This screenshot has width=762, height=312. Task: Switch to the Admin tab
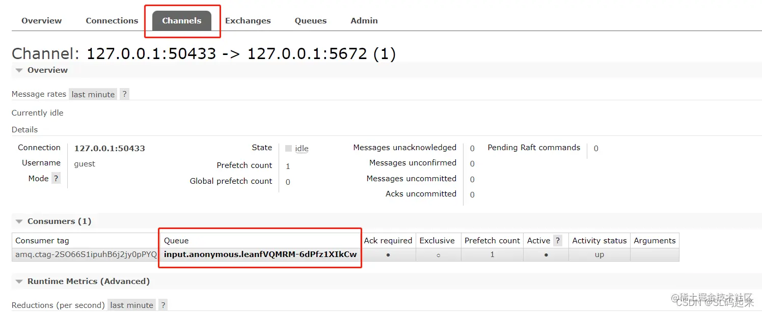[x=364, y=21]
